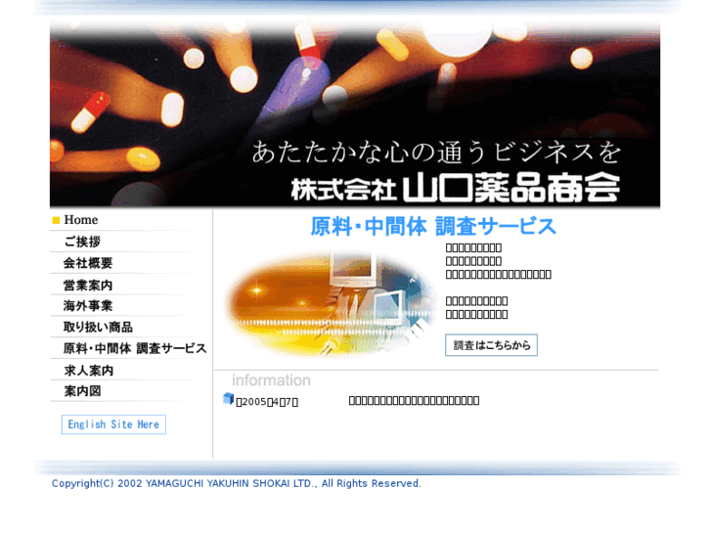Click the 山口薬品商会 banner image
The height and width of the screenshot is (533, 711).
pos(355,114)
